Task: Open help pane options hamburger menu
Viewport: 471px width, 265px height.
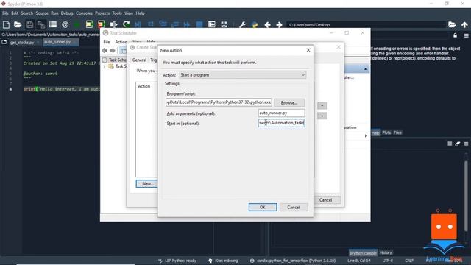Action: [466, 35]
